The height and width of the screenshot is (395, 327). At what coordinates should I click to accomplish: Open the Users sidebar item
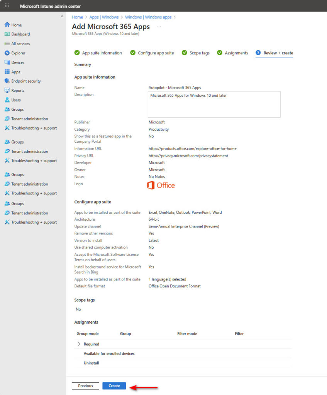7,100
